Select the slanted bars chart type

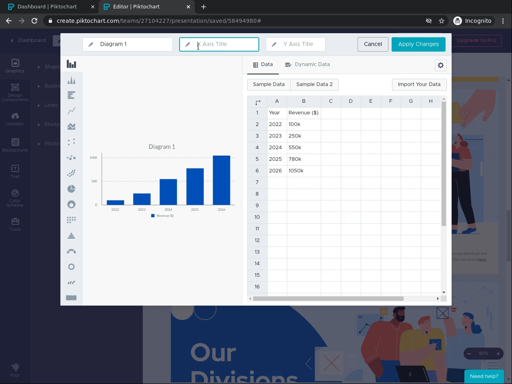click(x=71, y=282)
